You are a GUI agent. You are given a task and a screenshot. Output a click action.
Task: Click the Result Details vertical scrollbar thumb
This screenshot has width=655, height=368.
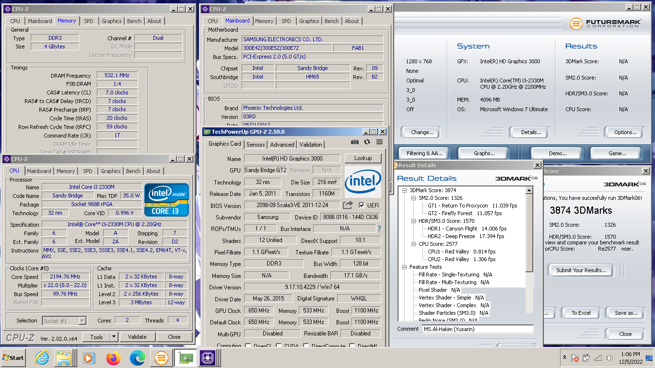(529, 233)
